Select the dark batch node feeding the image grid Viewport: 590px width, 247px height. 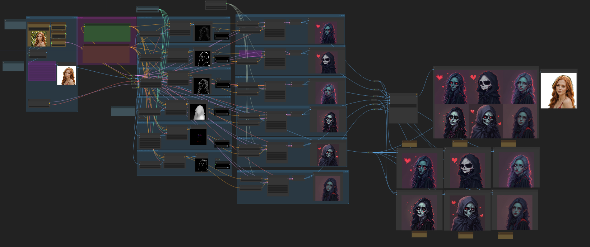coord(403,108)
